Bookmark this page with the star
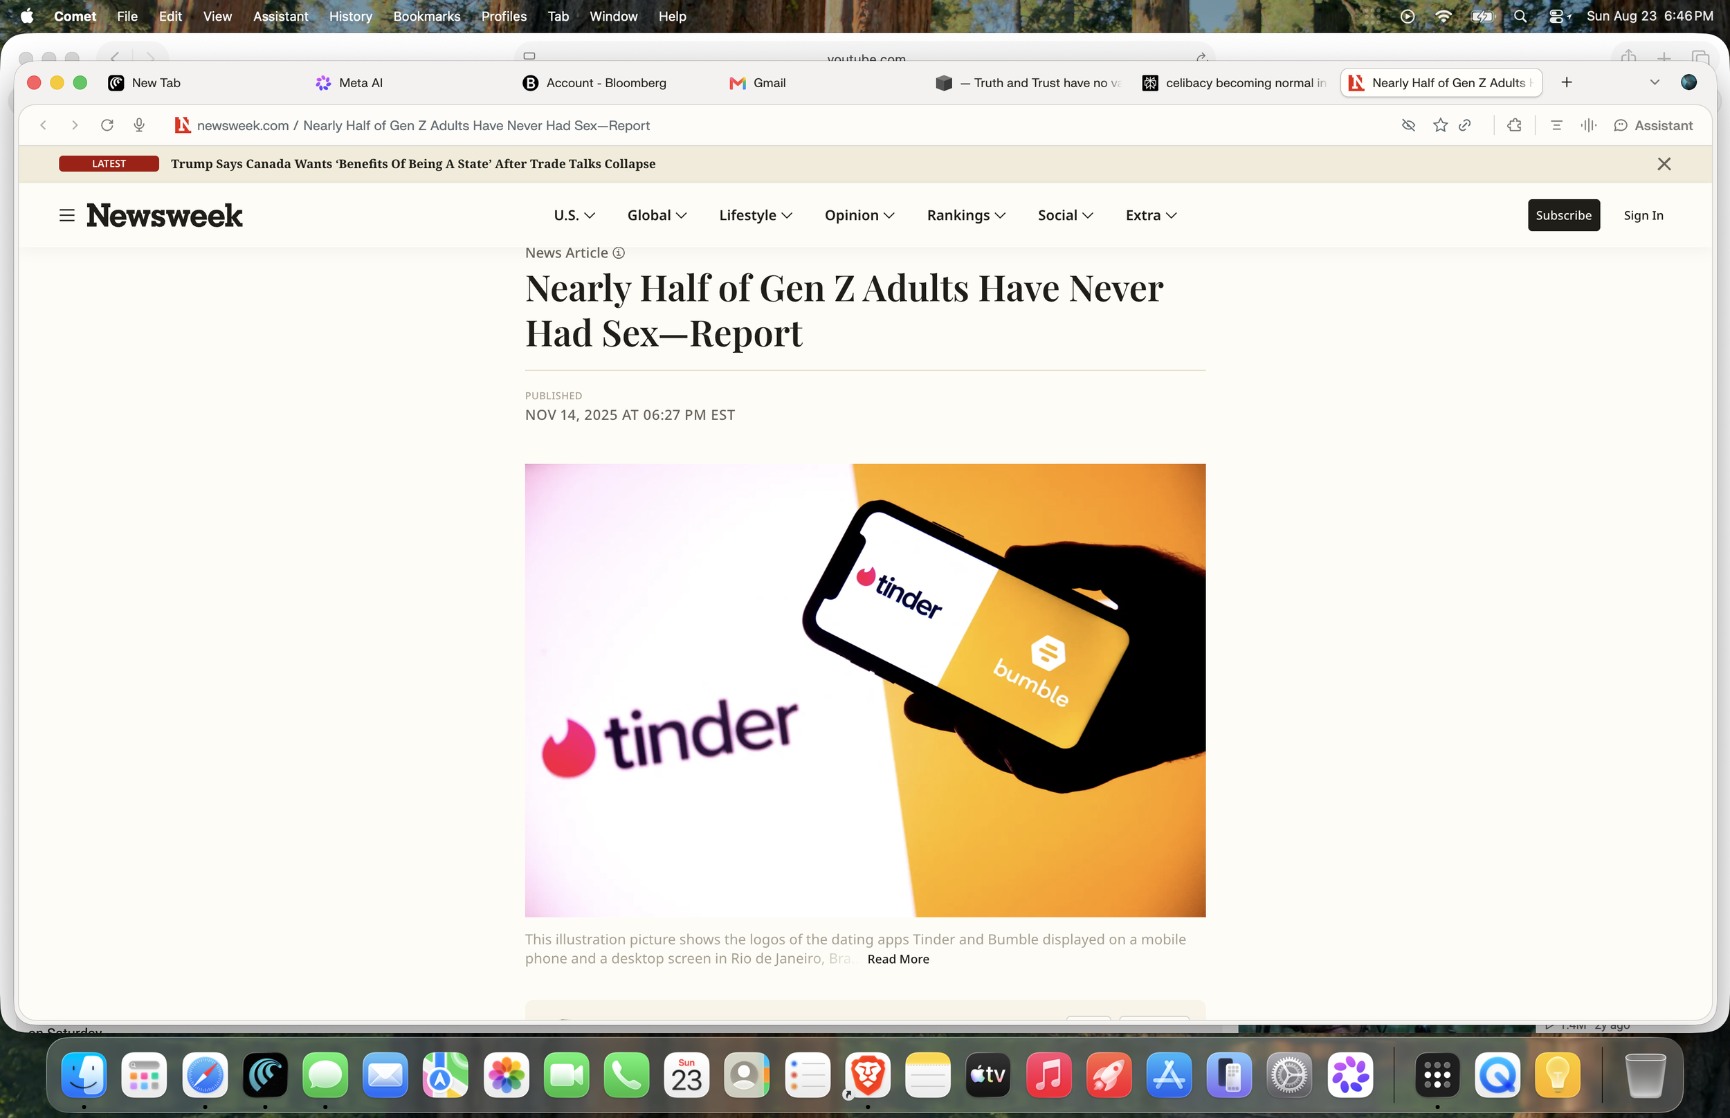 pos(1440,126)
